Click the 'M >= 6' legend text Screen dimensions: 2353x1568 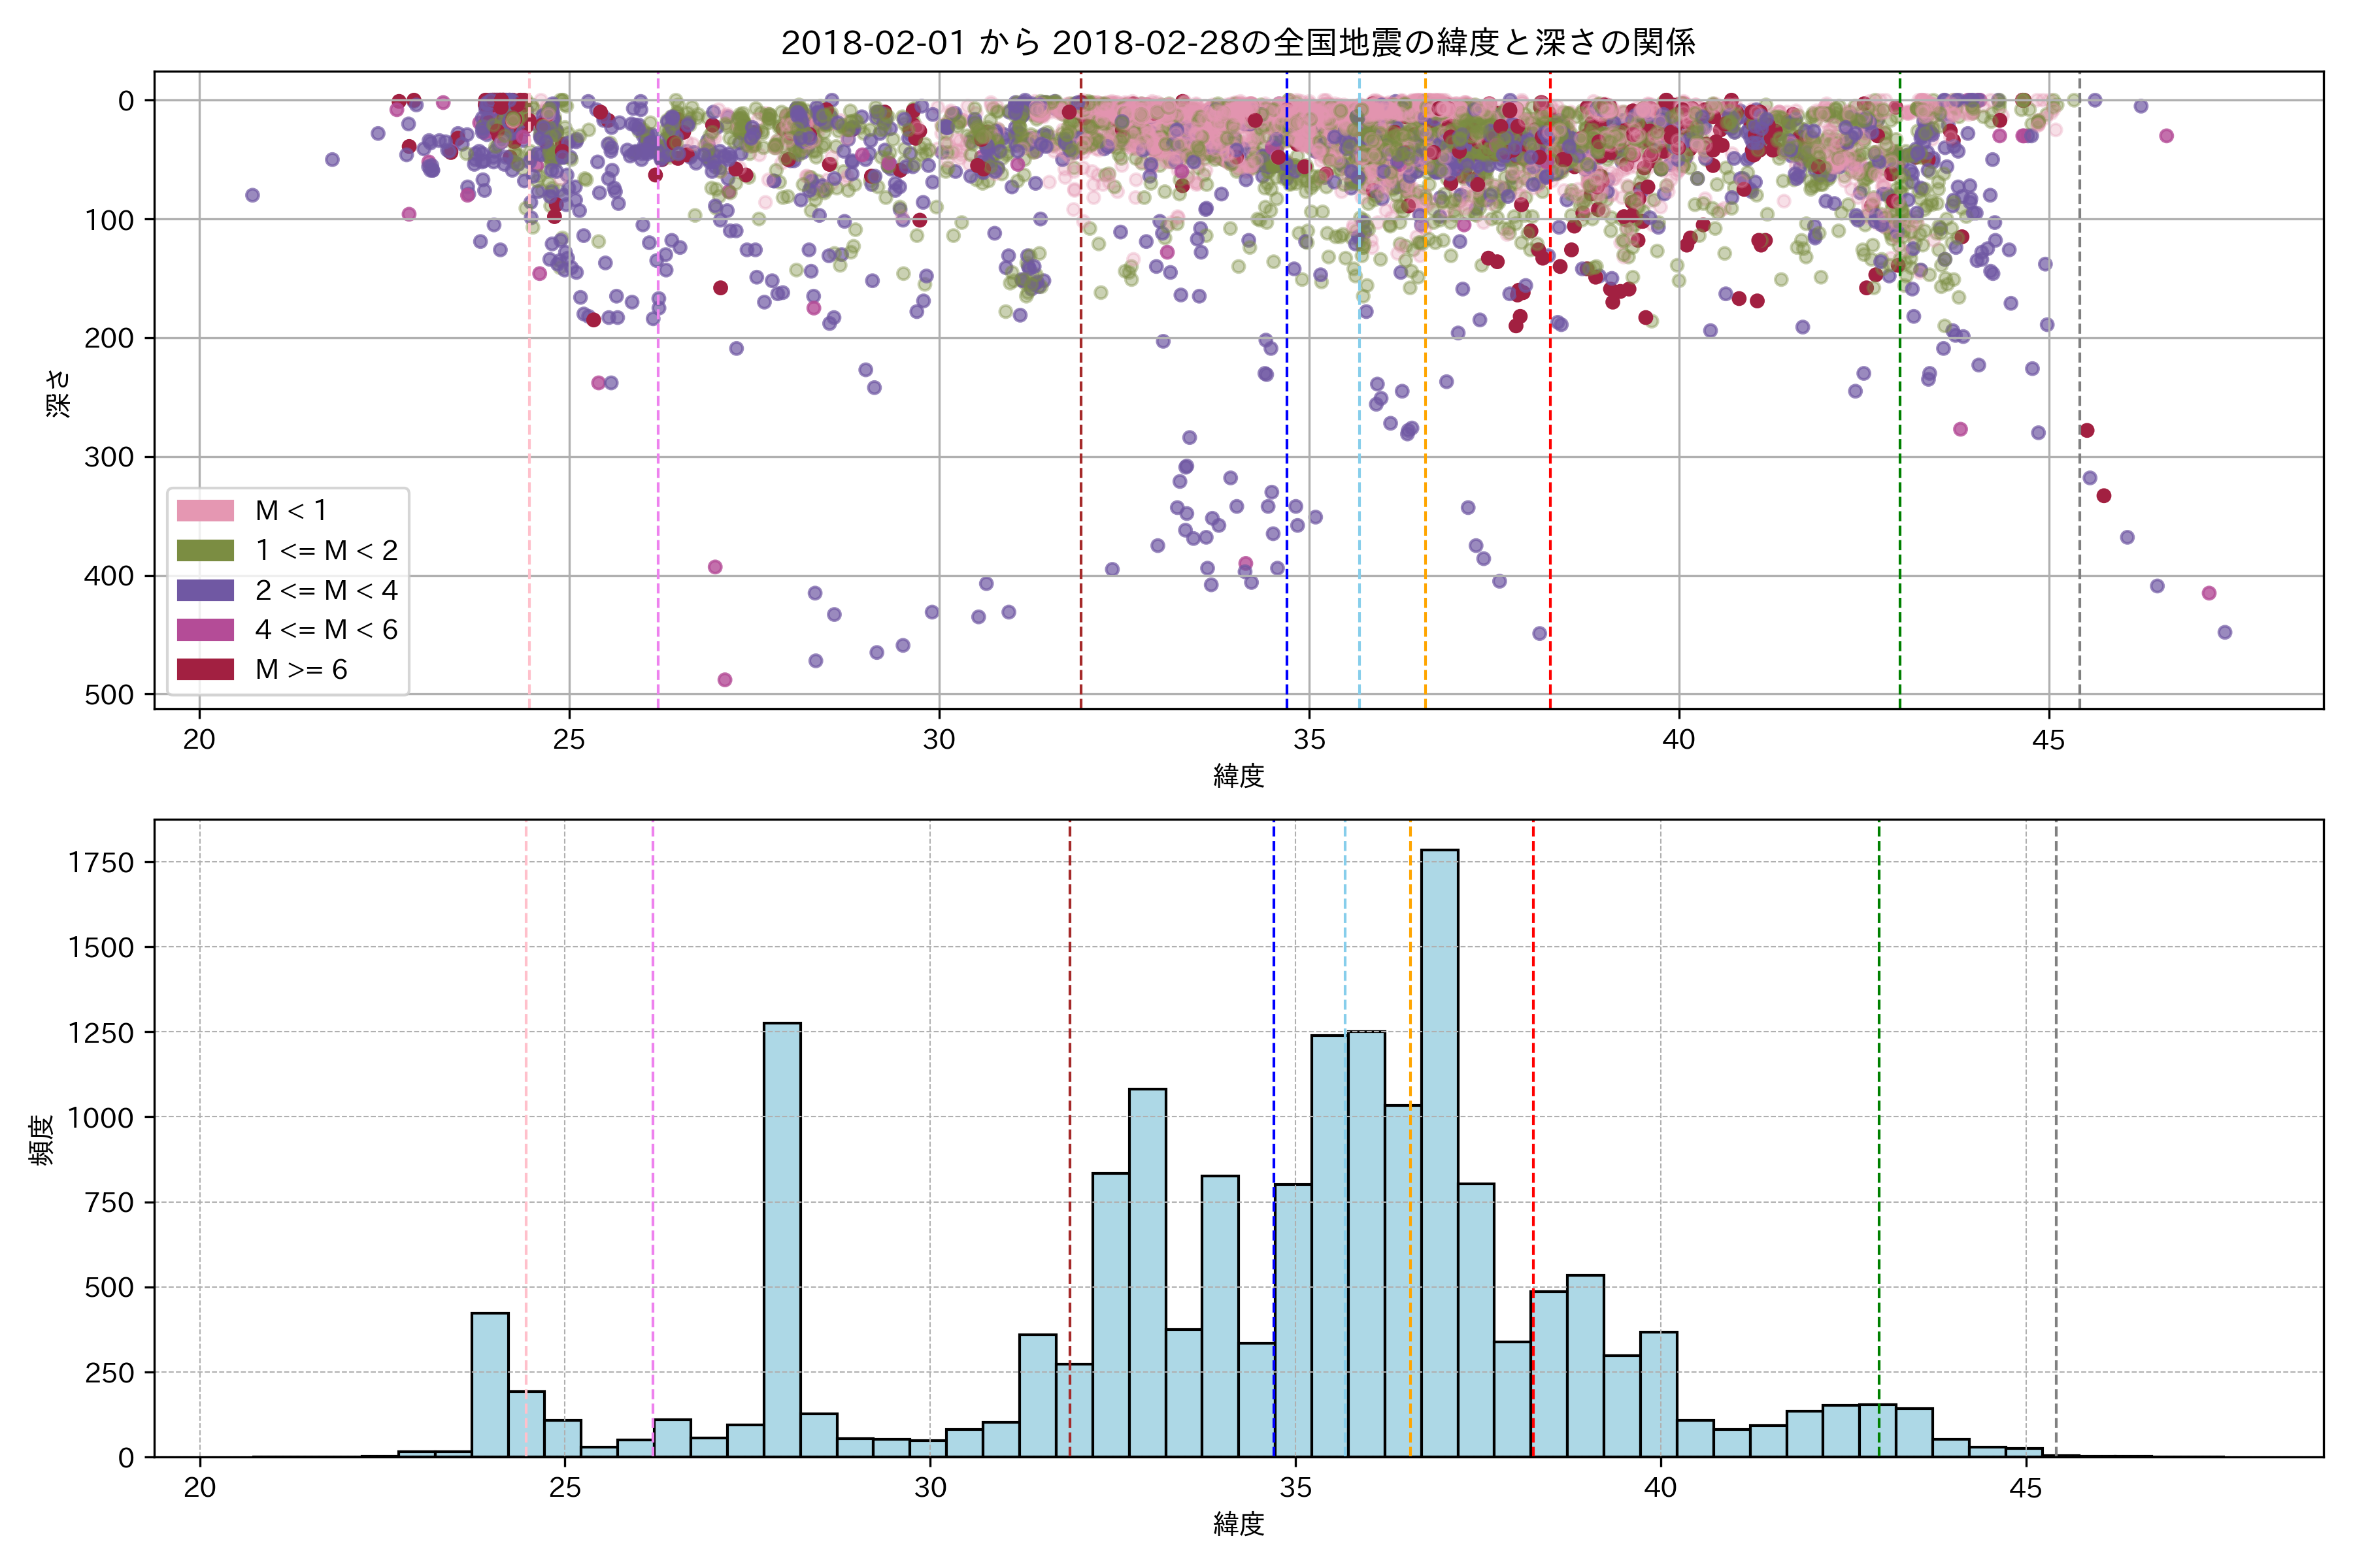point(301,670)
